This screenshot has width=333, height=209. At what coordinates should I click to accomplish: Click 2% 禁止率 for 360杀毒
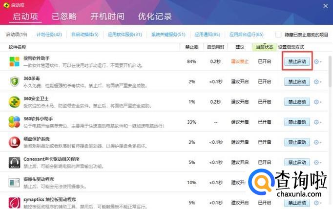pyautogui.click(x=191, y=82)
